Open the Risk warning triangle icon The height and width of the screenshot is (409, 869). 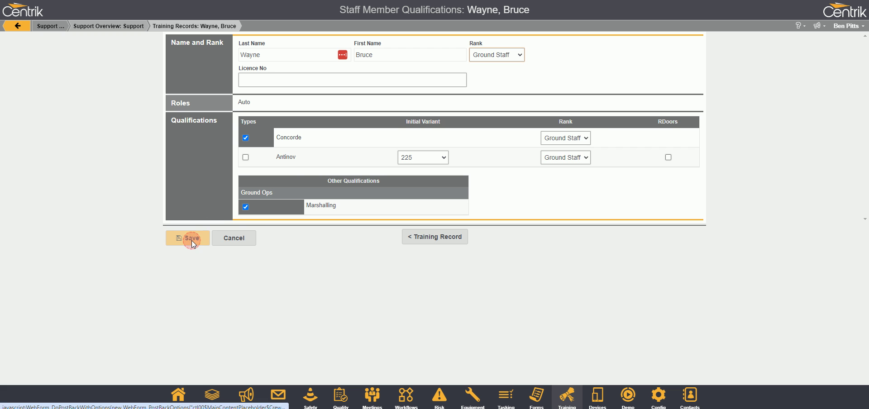[x=439, y=395]
